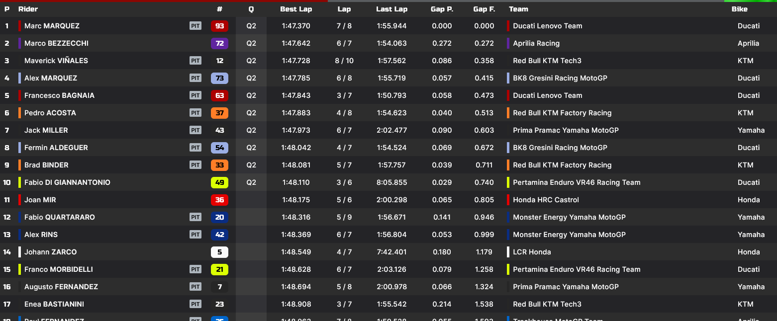Image resolution: width=777 pixels, height=321 pixels.
Task: Click the light blue number 54 badge
Action: [x=219, y=148]
